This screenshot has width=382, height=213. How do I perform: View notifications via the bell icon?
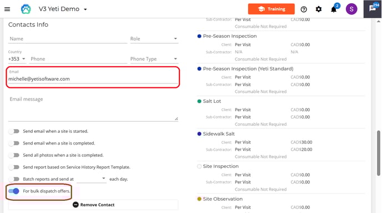[334, 9]
